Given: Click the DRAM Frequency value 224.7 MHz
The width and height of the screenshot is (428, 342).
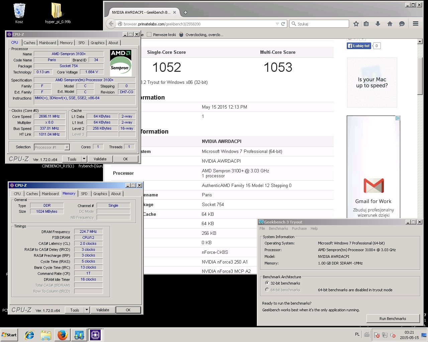Looking at the screenshot, I should coord(88,231).
